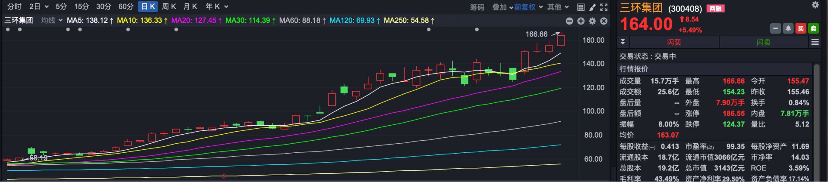This screenshot has height=182, width=828.
Task: Switch to 分时 intraday chart tab
Action: coord(14,6)
